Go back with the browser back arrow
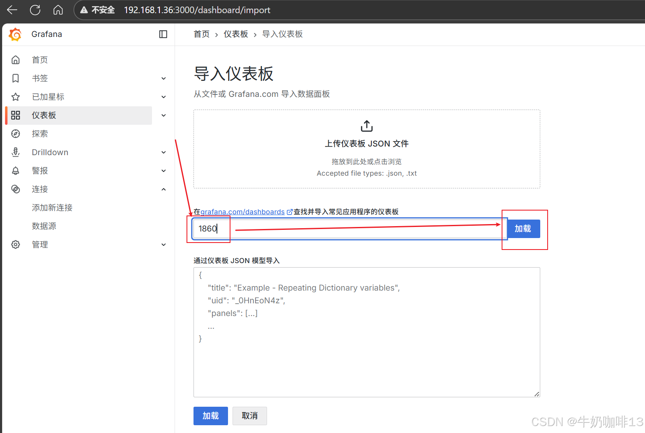 (12, 10)
